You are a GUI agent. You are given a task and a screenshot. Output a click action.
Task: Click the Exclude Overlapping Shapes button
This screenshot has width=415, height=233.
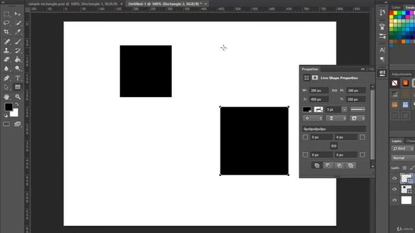point(351,166)
